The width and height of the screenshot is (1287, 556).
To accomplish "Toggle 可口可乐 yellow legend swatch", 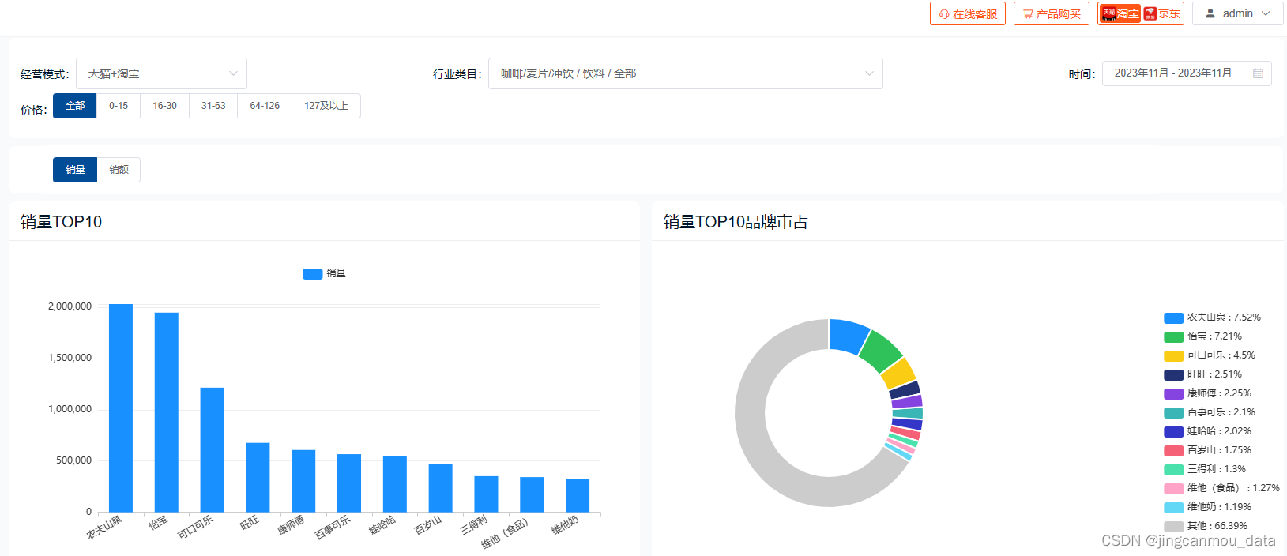I will 1173,355.
